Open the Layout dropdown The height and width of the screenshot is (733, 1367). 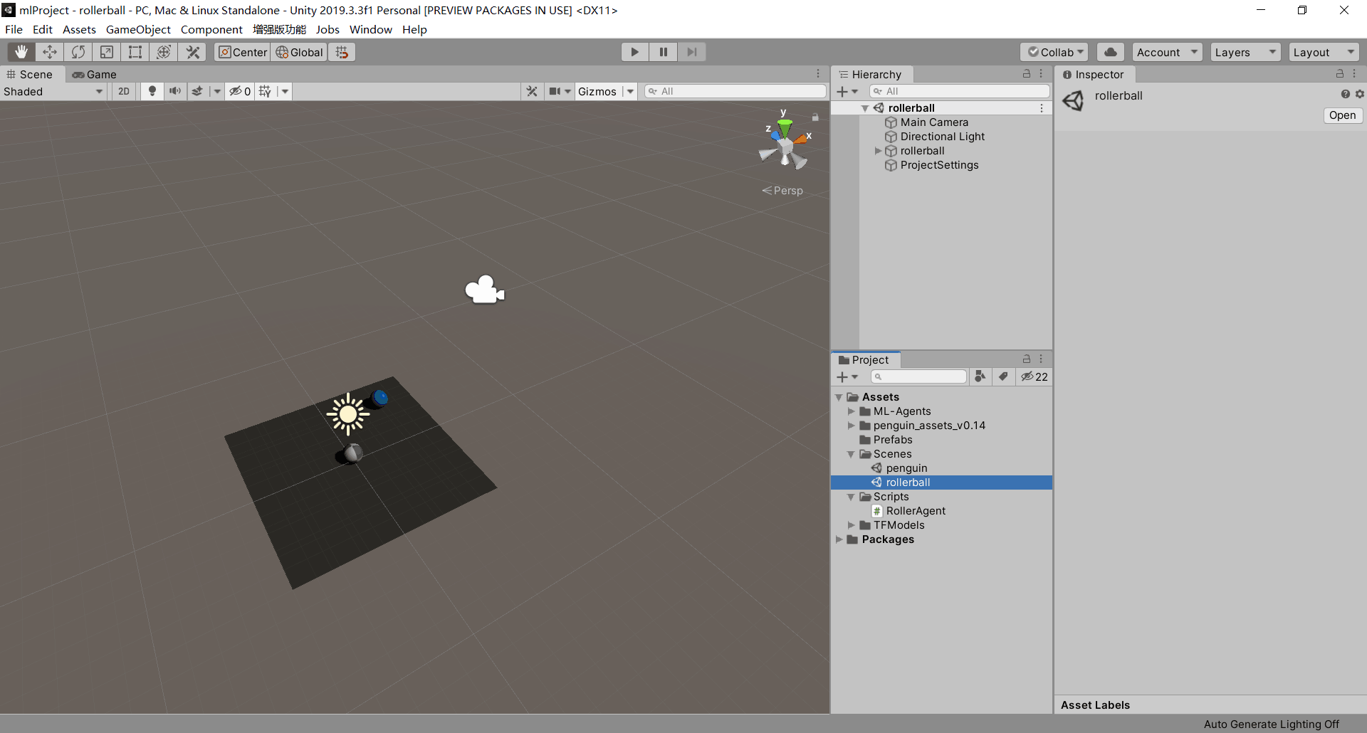(x=1322, y=51)
